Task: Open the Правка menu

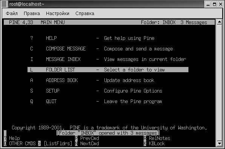Action: click(32, 14)
